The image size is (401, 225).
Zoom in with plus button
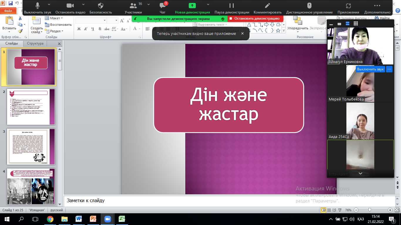(390, 210)
